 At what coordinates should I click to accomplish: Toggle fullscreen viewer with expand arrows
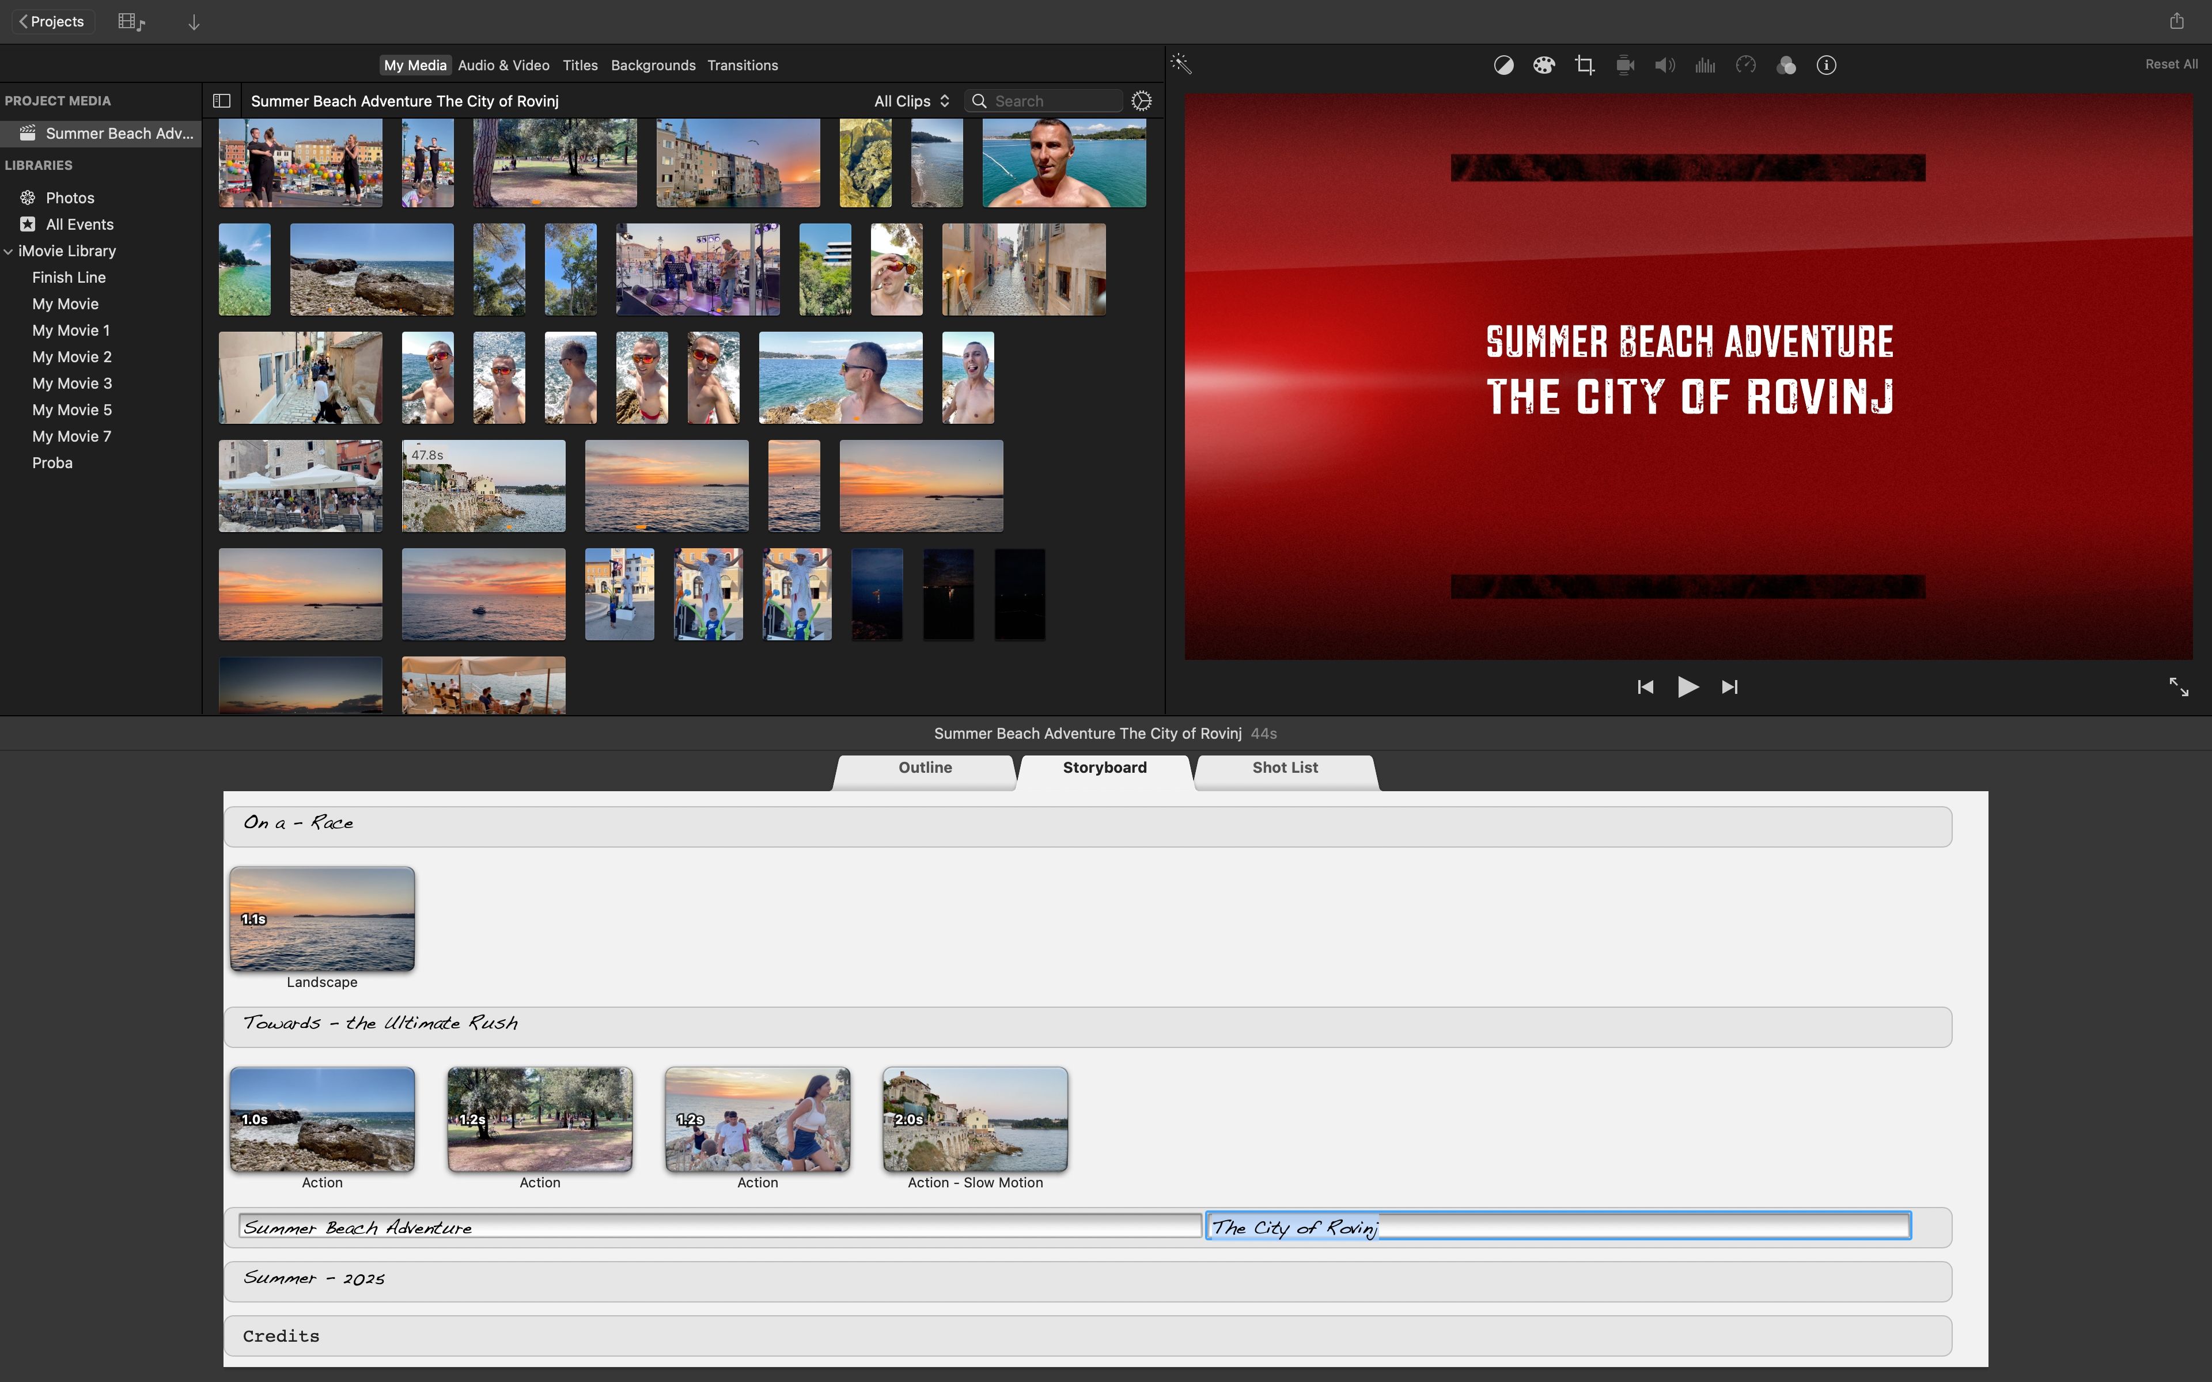2179,686
